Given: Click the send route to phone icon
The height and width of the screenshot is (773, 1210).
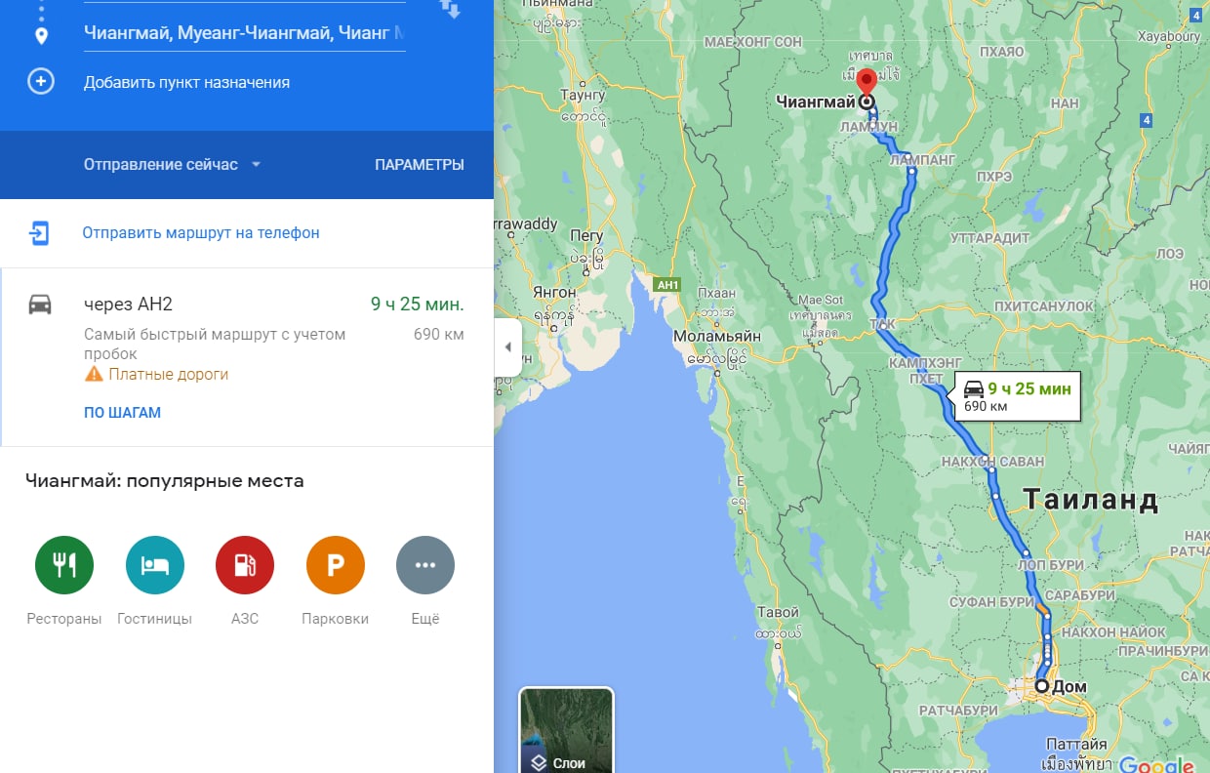Looking at the screenshot, I should [x=39, y=233].
